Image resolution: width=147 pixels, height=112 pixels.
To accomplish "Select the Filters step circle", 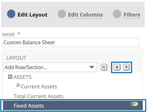I will 117,14.
